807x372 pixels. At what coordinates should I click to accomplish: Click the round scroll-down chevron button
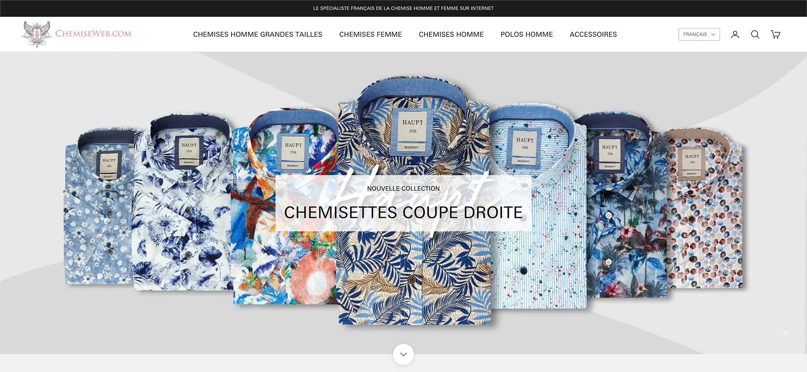click(403, 354)
